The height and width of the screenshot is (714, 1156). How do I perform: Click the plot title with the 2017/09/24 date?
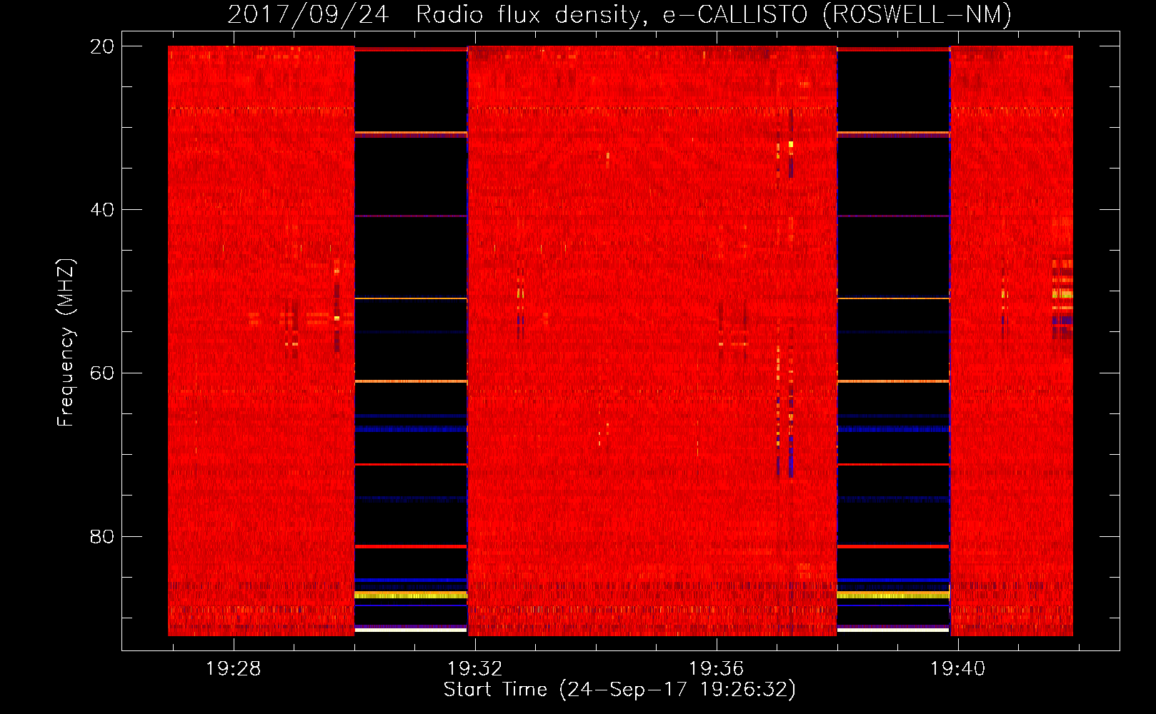(x=619, y=14)
